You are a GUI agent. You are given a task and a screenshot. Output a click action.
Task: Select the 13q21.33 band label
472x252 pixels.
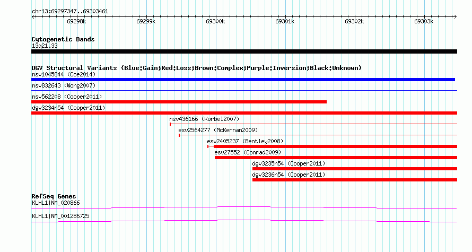[x=45, y=46]
